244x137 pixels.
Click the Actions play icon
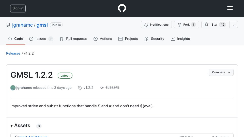click(x=96, y=39)
